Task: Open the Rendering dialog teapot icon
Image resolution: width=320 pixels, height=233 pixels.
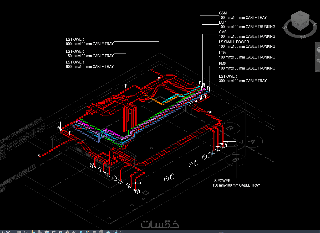Action: 47,232
